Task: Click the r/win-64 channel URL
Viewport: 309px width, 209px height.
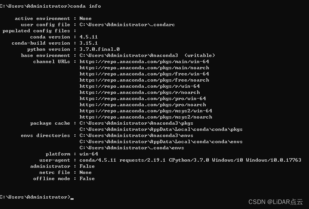Action: click(x=139, y=86)
